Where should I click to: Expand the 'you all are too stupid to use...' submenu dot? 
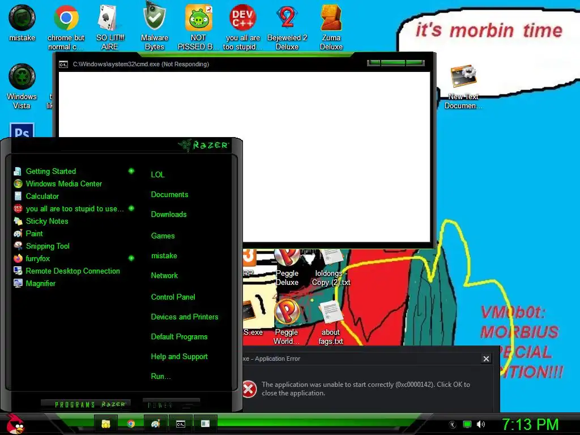(x=131, y=208)
